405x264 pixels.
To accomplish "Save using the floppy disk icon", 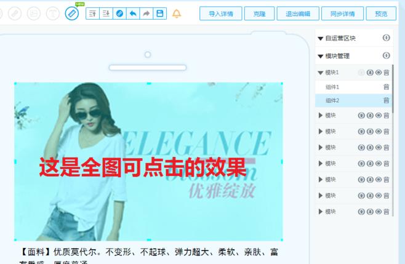I will pyautogui.click(x=160, y=14).
